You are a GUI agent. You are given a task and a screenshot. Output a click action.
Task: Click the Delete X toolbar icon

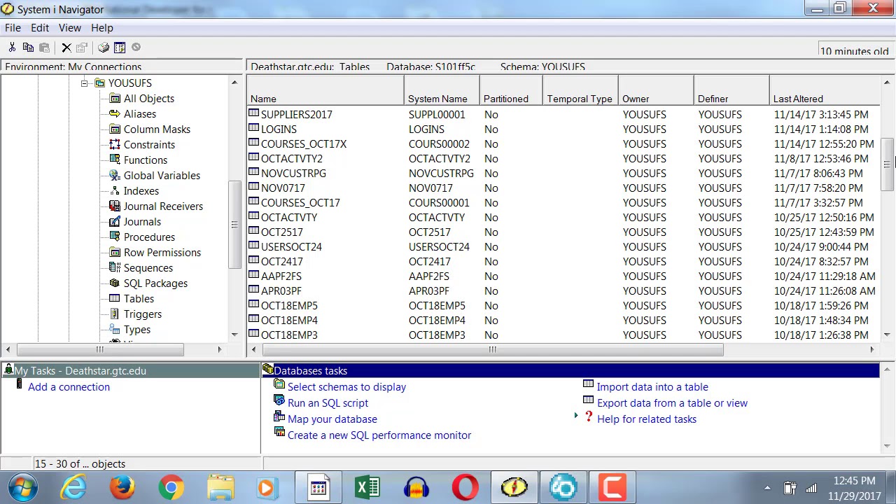[66, 48]
